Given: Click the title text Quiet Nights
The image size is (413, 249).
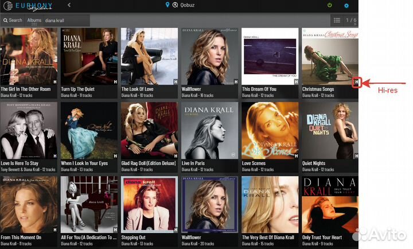Looking at the screenshot, I should click(314, 163).
